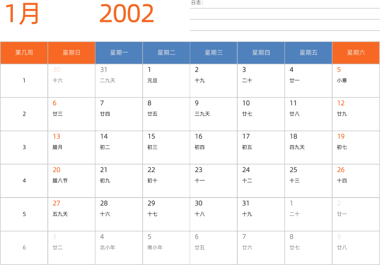This screenshot has height=265, width=380.
Task: Click day 15 marked 初三
Action: [166, 147]
